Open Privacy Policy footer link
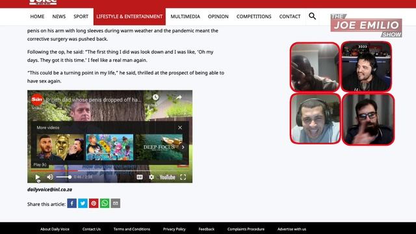Viewport: 416px width, 234px height. pos(174,229)
